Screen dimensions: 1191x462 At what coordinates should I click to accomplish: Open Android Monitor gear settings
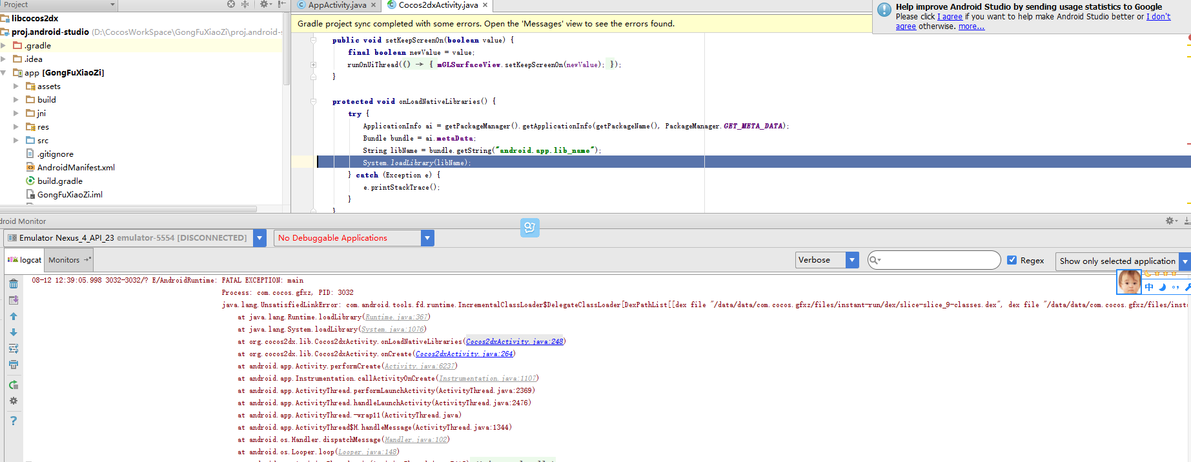click(x=1172, y=221)
